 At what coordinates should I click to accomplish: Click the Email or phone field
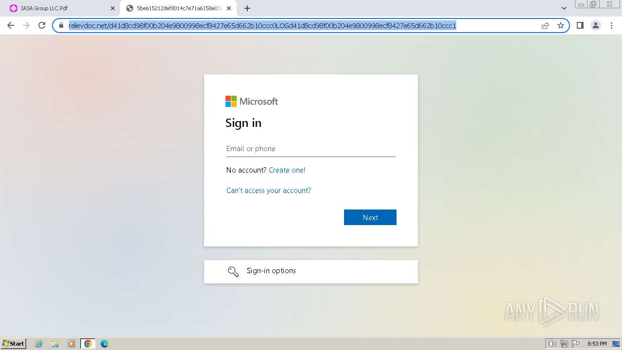point(311,149)
